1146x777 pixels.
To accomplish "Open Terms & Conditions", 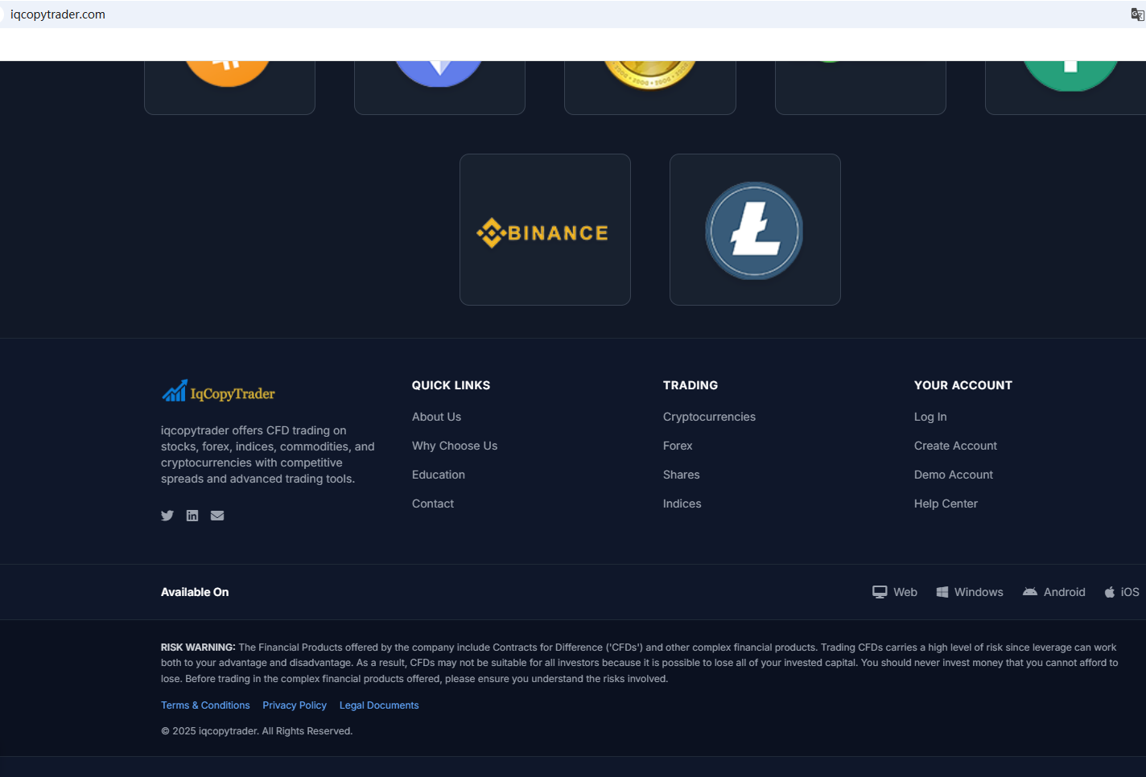I will click(x=205, y=705).
